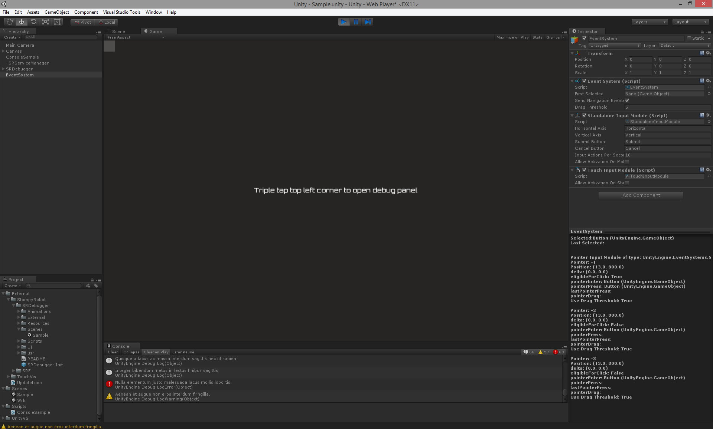Toggle the Static checkbox
The height and width of the screenshot is (429, 713).
pos(689,39)
